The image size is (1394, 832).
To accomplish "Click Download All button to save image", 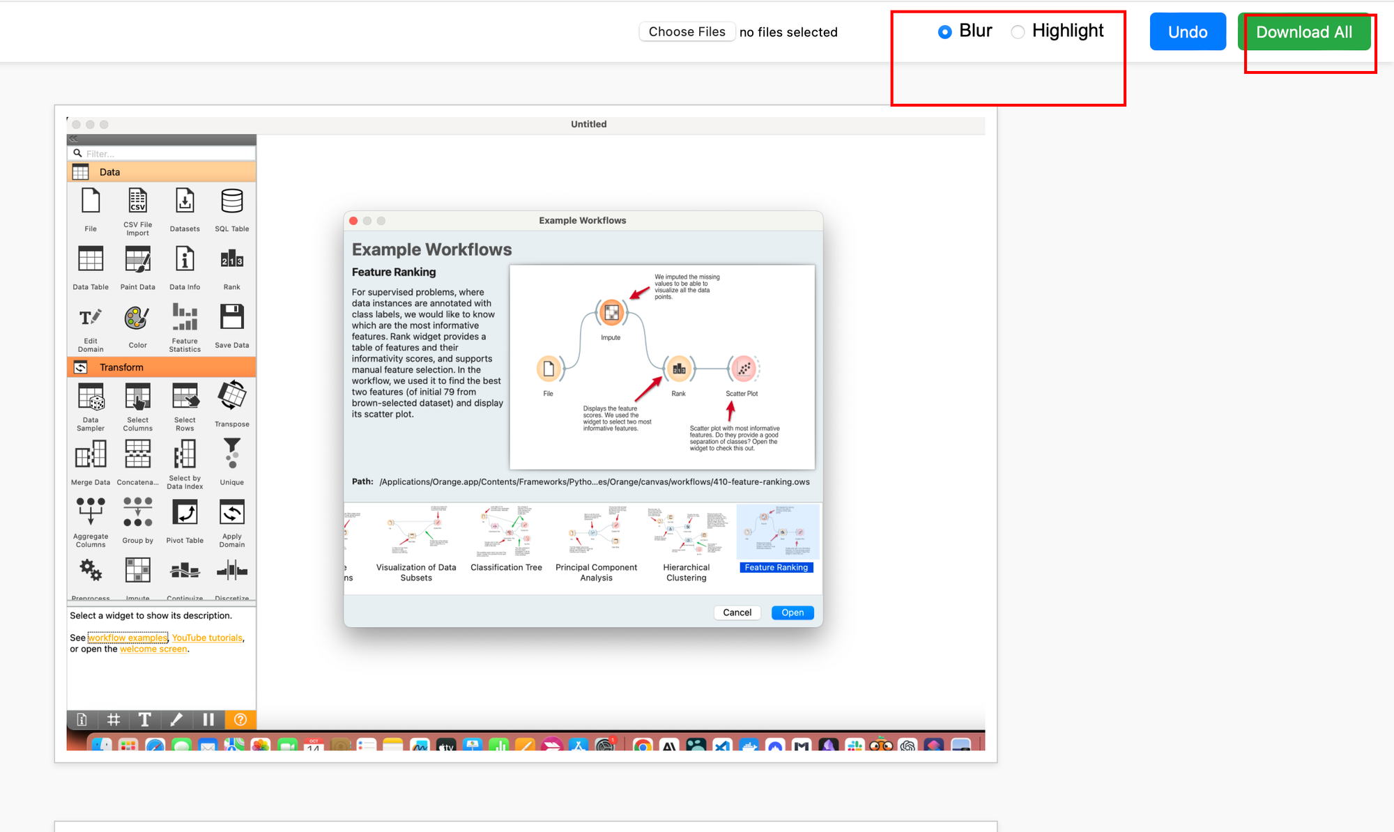I will point(1305,31).
